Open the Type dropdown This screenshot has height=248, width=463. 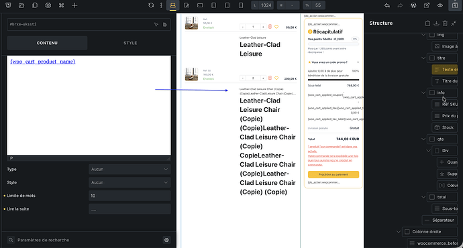[130, 170]
